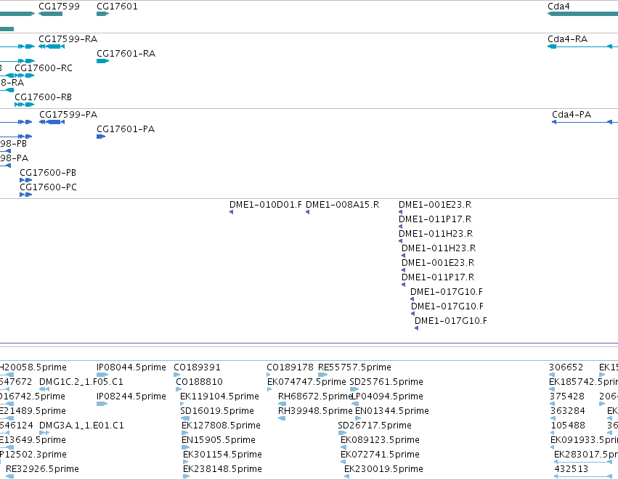Select the RE55757.5prime EST label
Screen dimensions: 618x480
[x=354, y=367]
